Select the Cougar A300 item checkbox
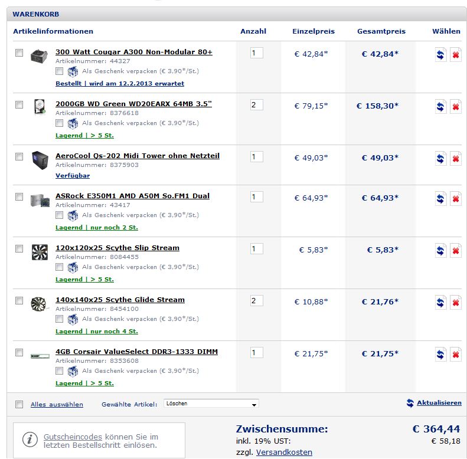The height and width of the screenshot is (459, 467). coord(19,53)
